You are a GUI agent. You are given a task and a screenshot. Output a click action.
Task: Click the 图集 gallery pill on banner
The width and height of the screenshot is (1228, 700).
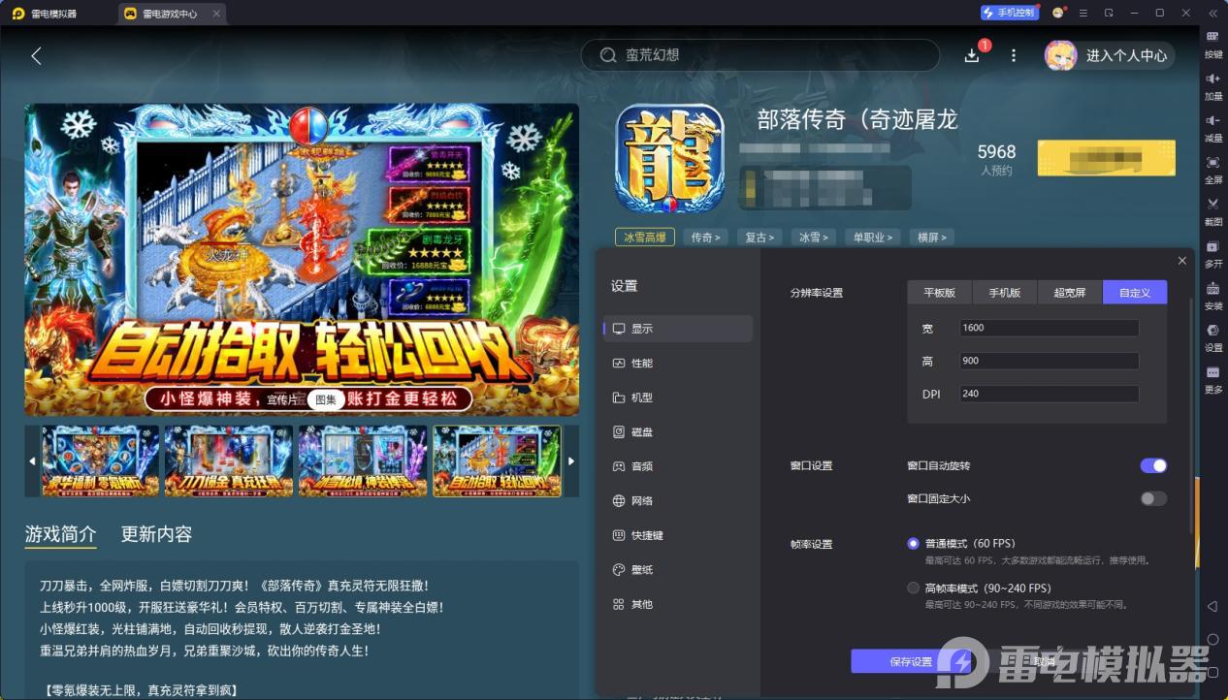[326, 398]
